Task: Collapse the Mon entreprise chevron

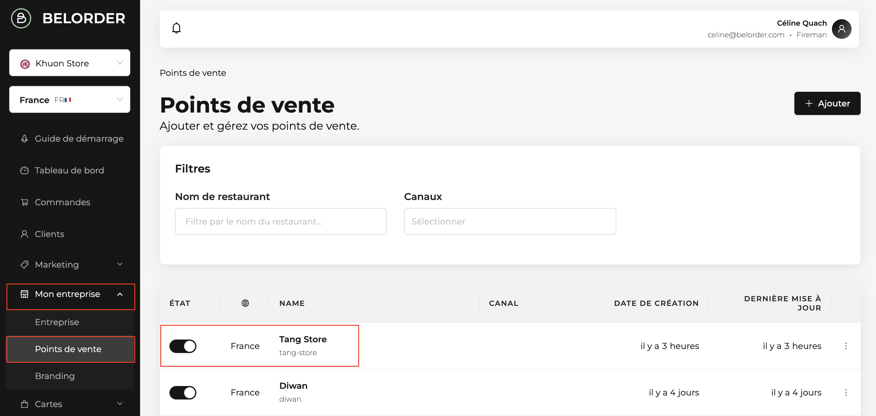Action: [x=120, y=294]
